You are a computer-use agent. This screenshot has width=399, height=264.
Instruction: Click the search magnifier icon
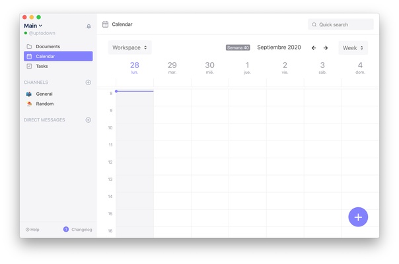click(314, 24)
